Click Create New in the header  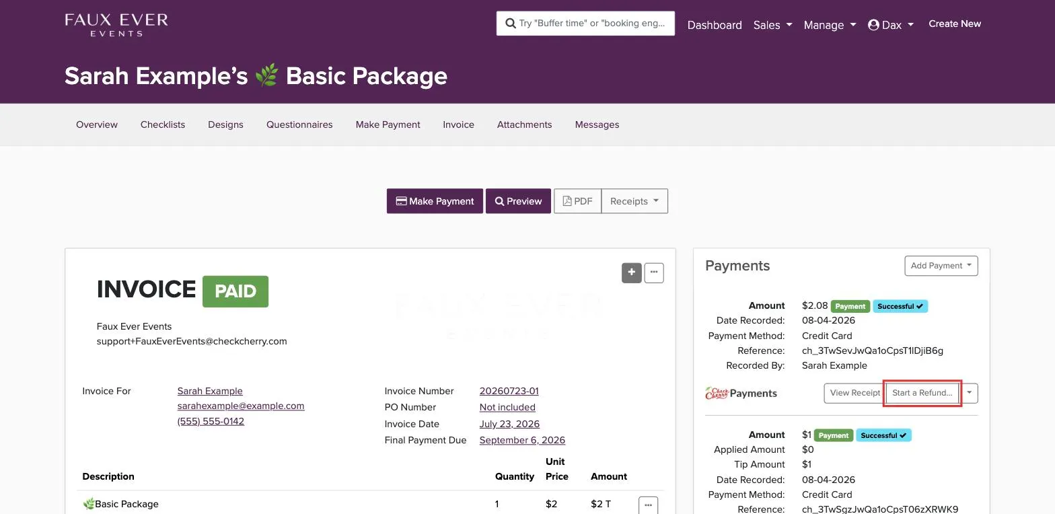pyautogui.click(x=955, y=24)
